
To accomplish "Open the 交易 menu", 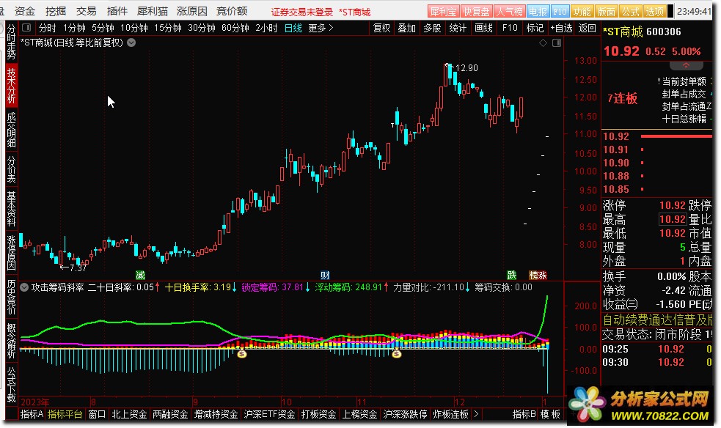I will (x=86, y=11).
